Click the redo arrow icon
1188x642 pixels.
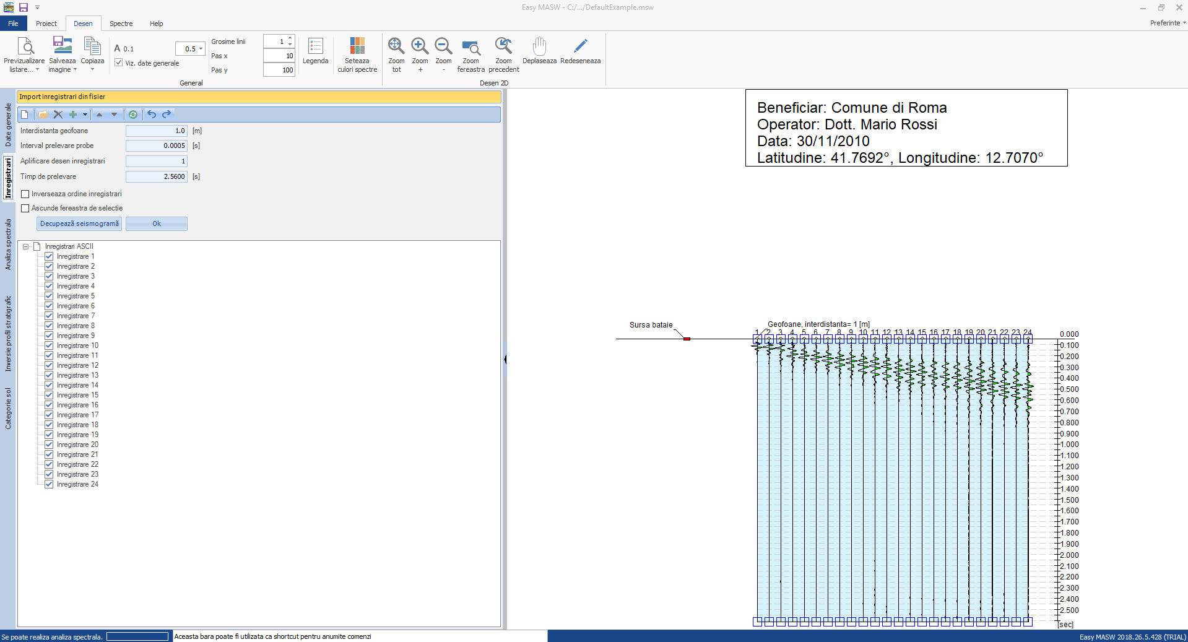pos(167,115)
